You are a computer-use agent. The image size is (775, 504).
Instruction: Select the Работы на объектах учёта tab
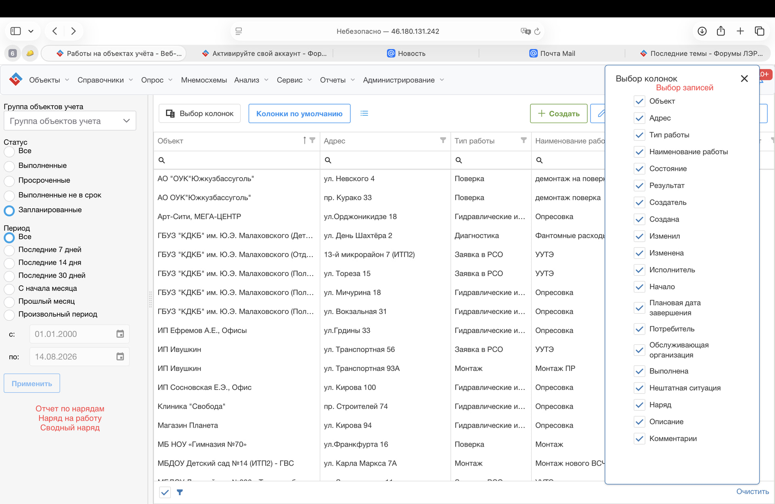point(114,53)
